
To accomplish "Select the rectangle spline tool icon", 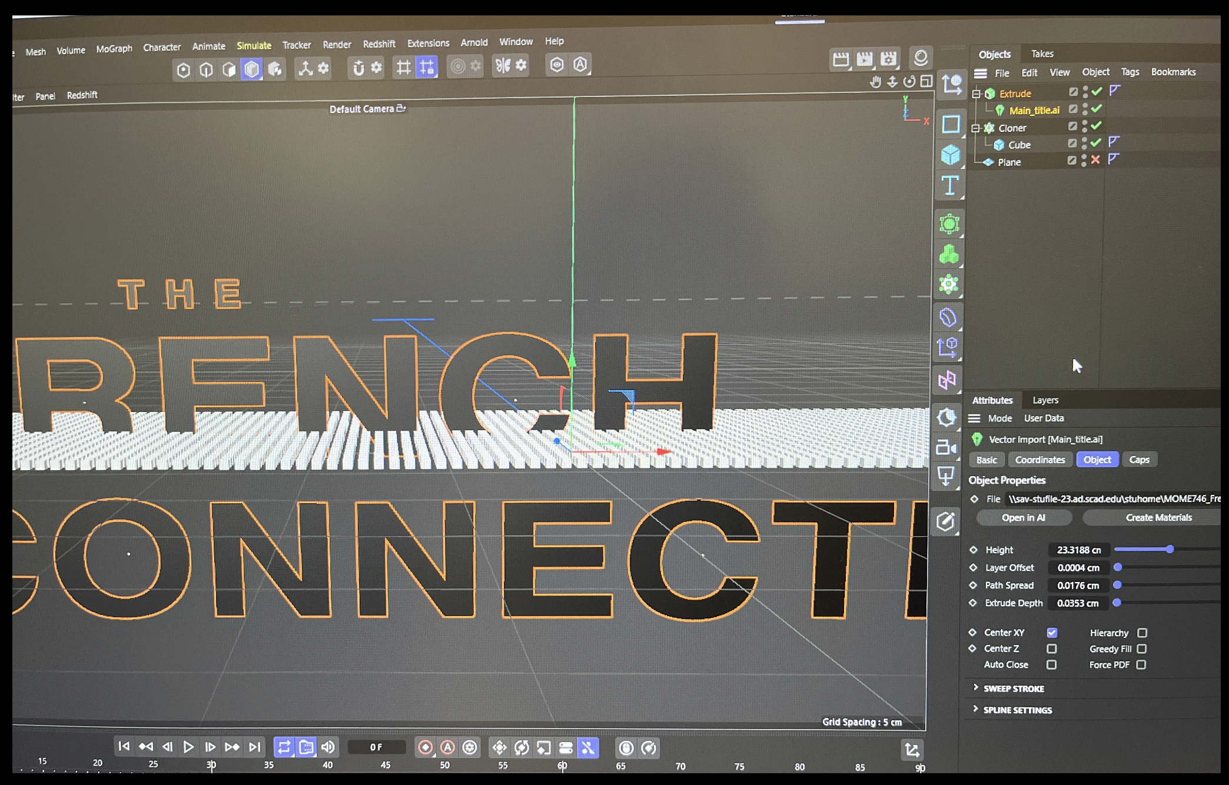I will pyautogui.click(x=951, y=124).
